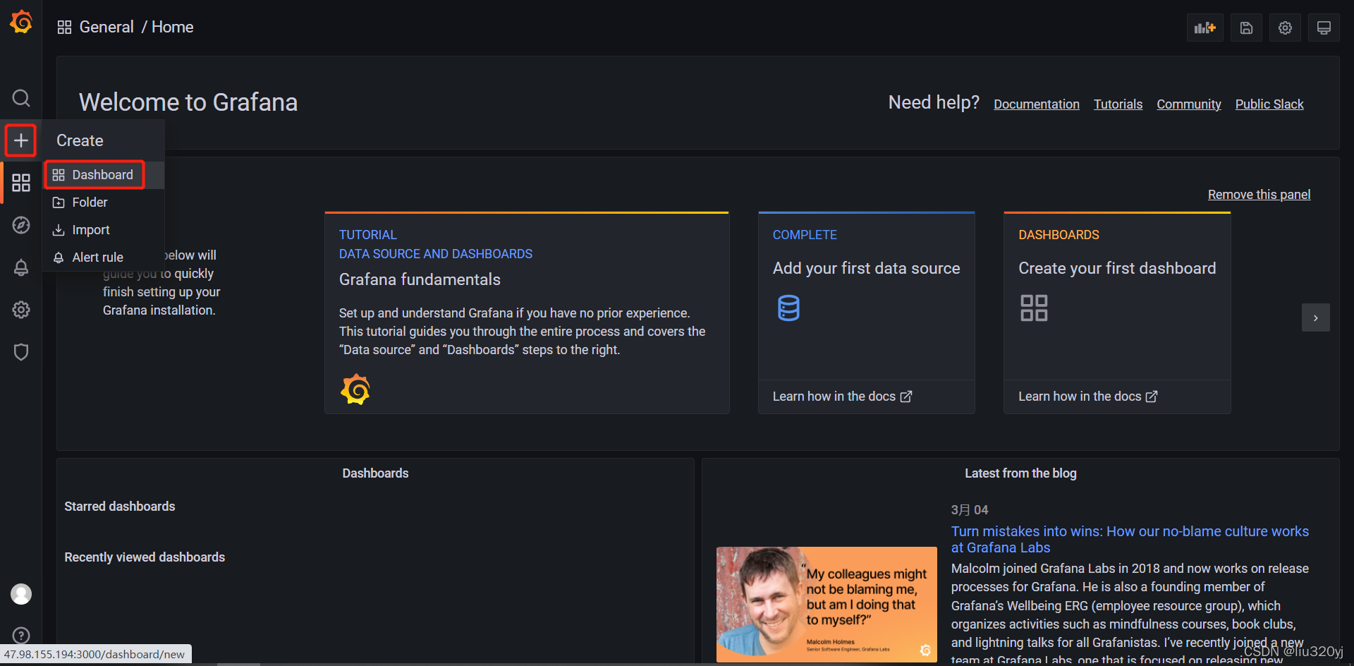Select Folder from the Create menu
The image size is (1354, 666).
click(x=102, y=202)
